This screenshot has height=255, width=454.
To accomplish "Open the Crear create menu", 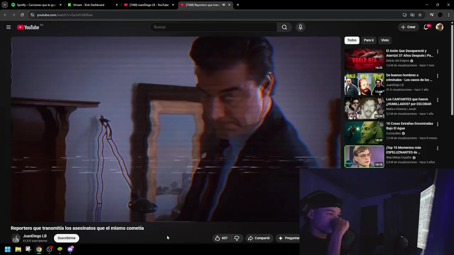I will coord(408,27).
